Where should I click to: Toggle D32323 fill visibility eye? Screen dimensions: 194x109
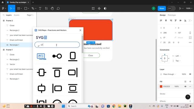point(185,86)
